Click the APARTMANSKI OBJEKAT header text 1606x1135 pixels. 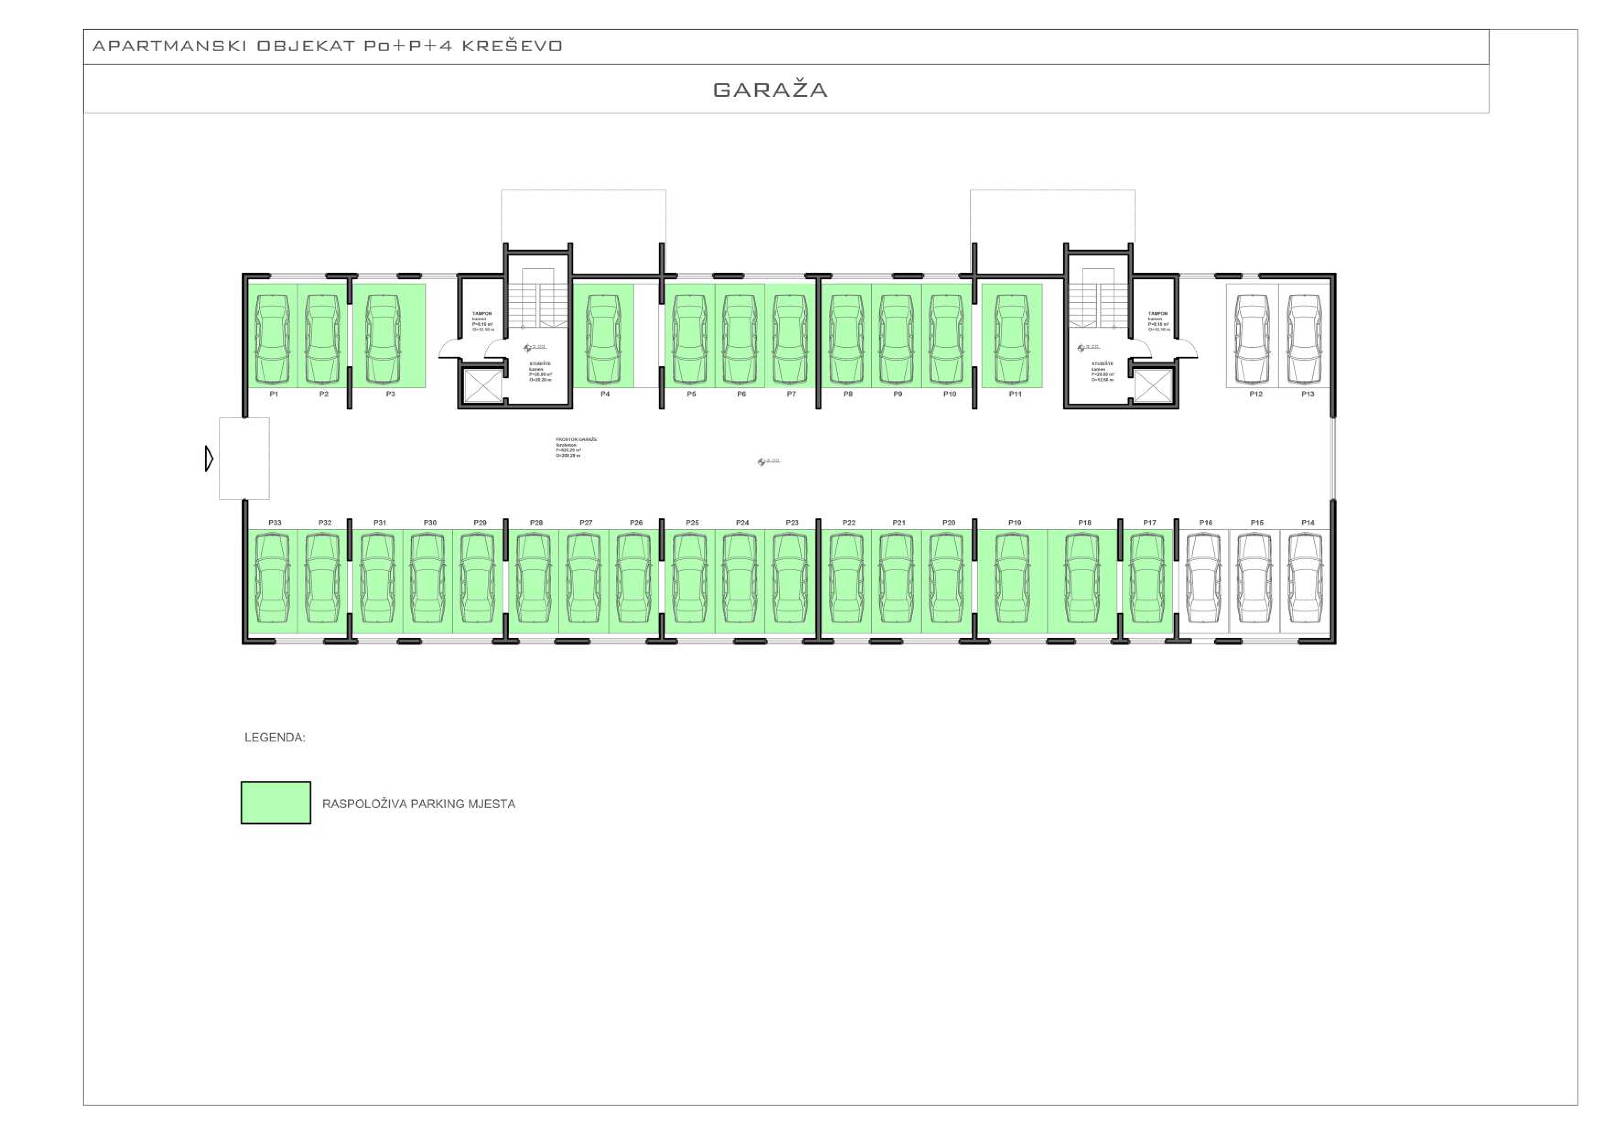pos(327,46)
